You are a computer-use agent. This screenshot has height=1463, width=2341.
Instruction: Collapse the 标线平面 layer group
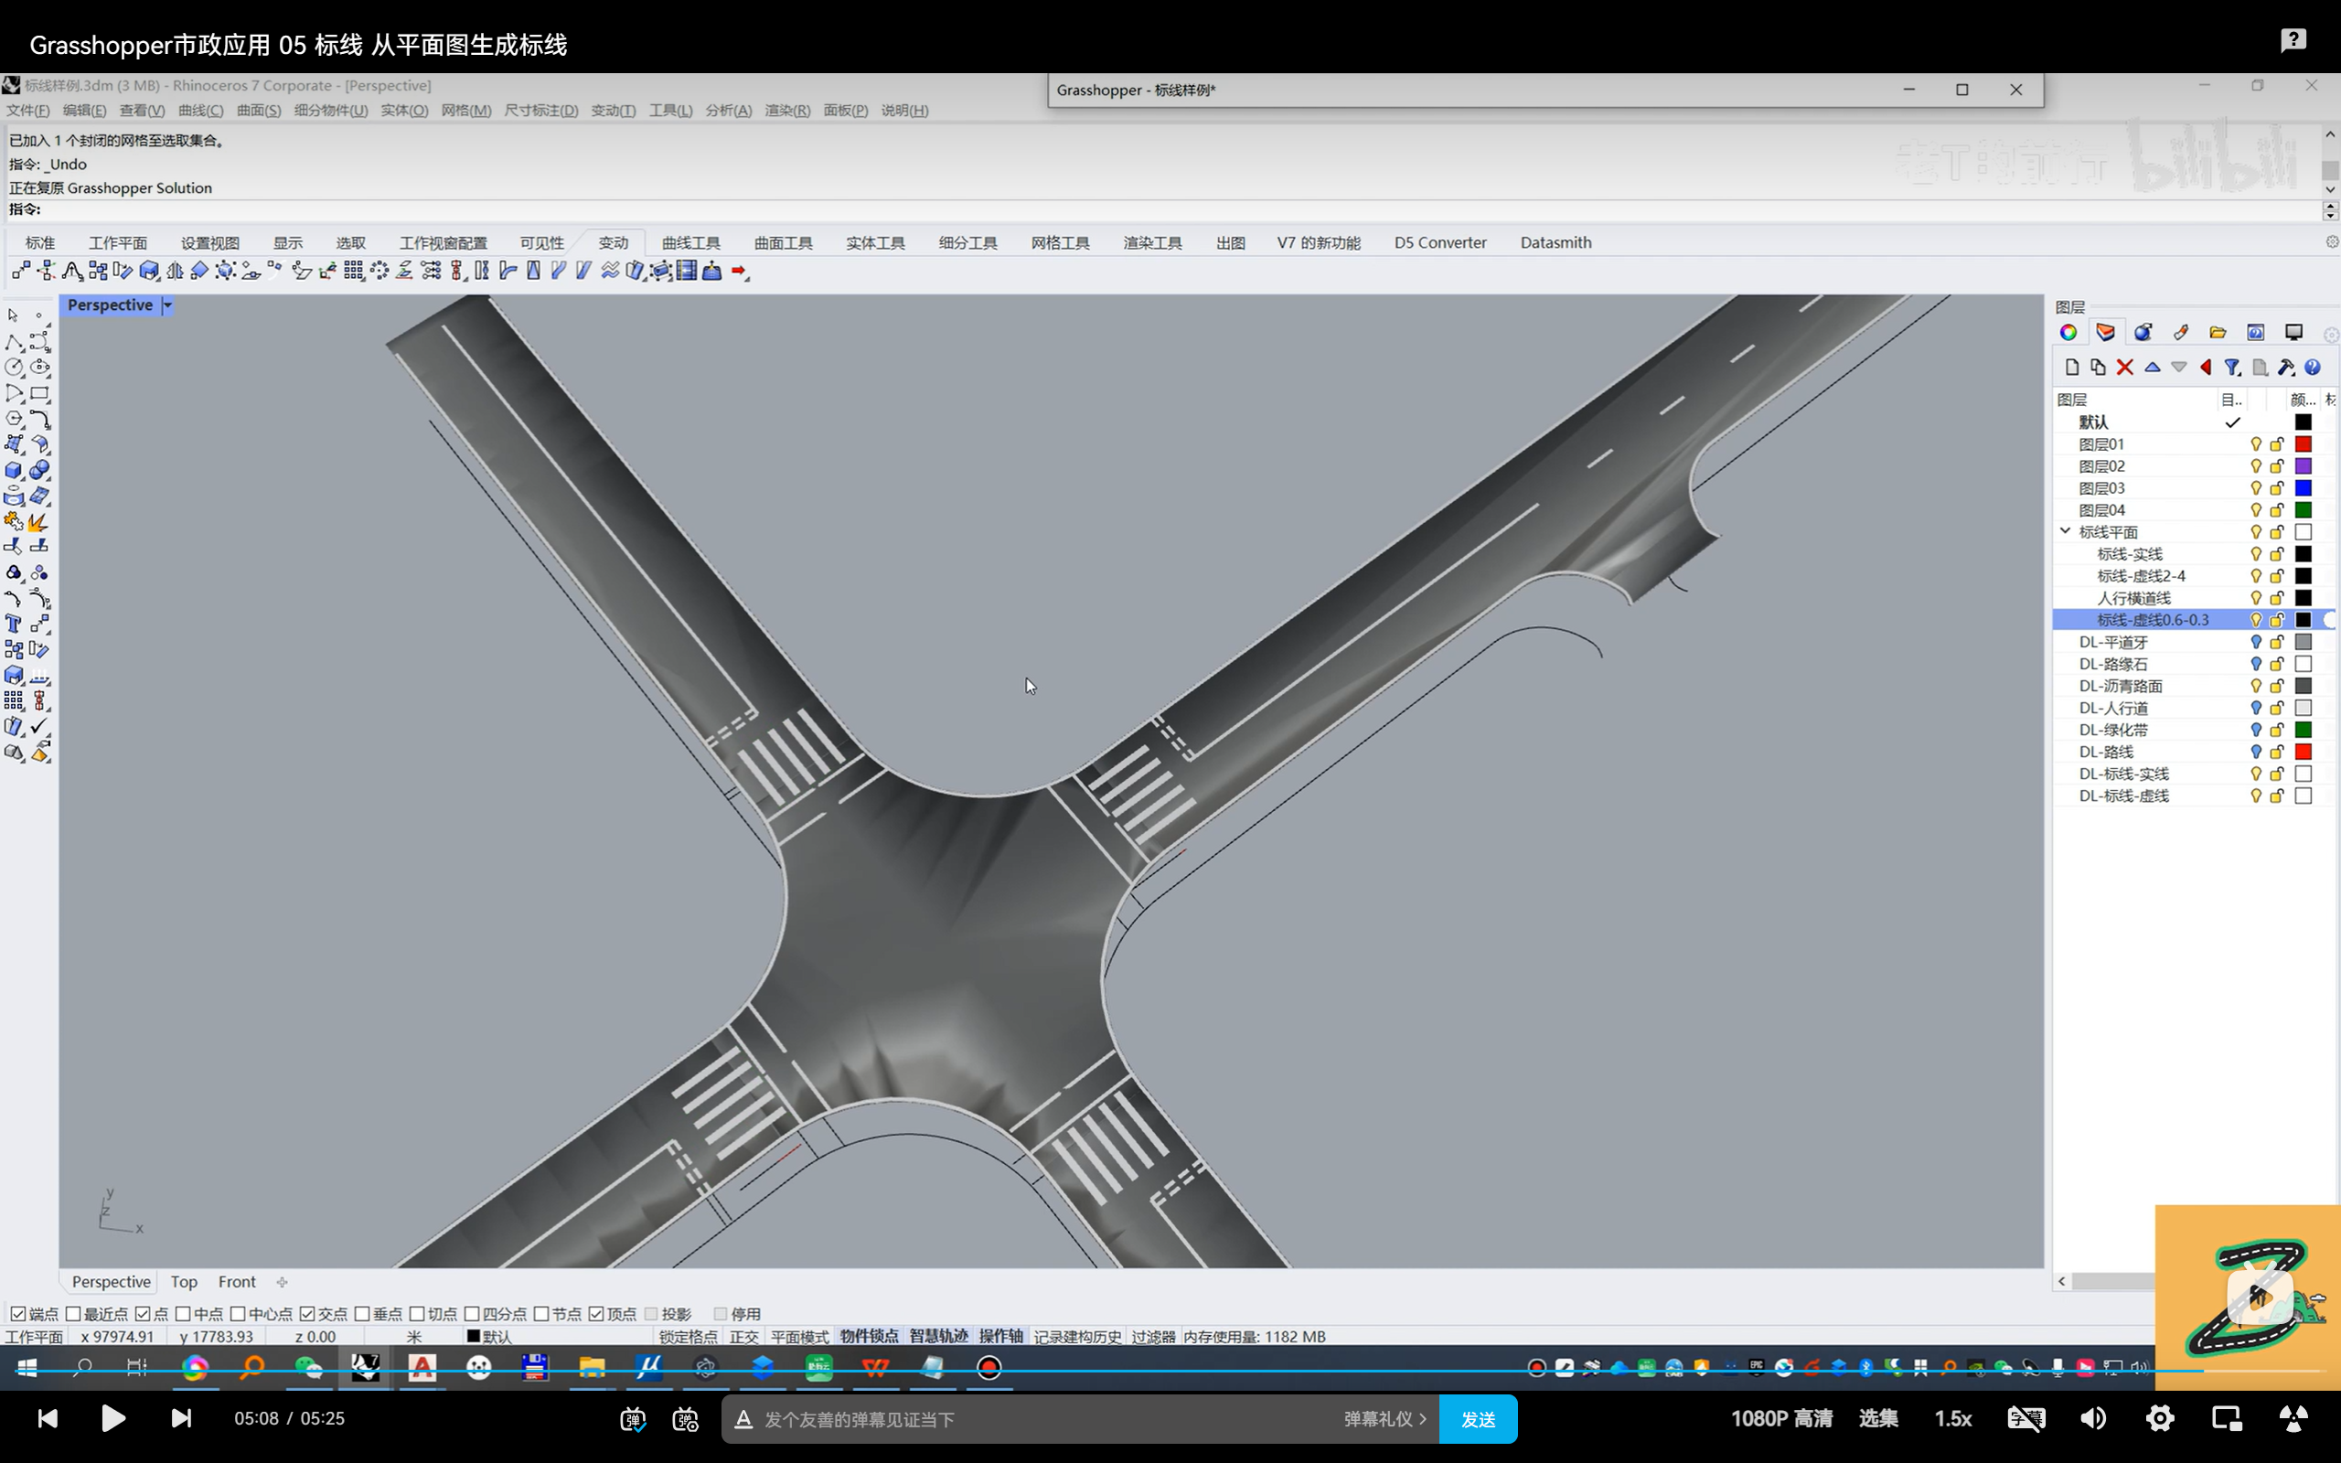pyautogui.click(x=2066, y=531)
